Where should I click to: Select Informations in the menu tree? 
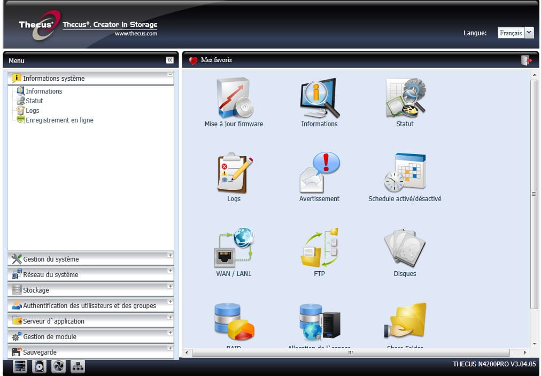click(44, 91)
